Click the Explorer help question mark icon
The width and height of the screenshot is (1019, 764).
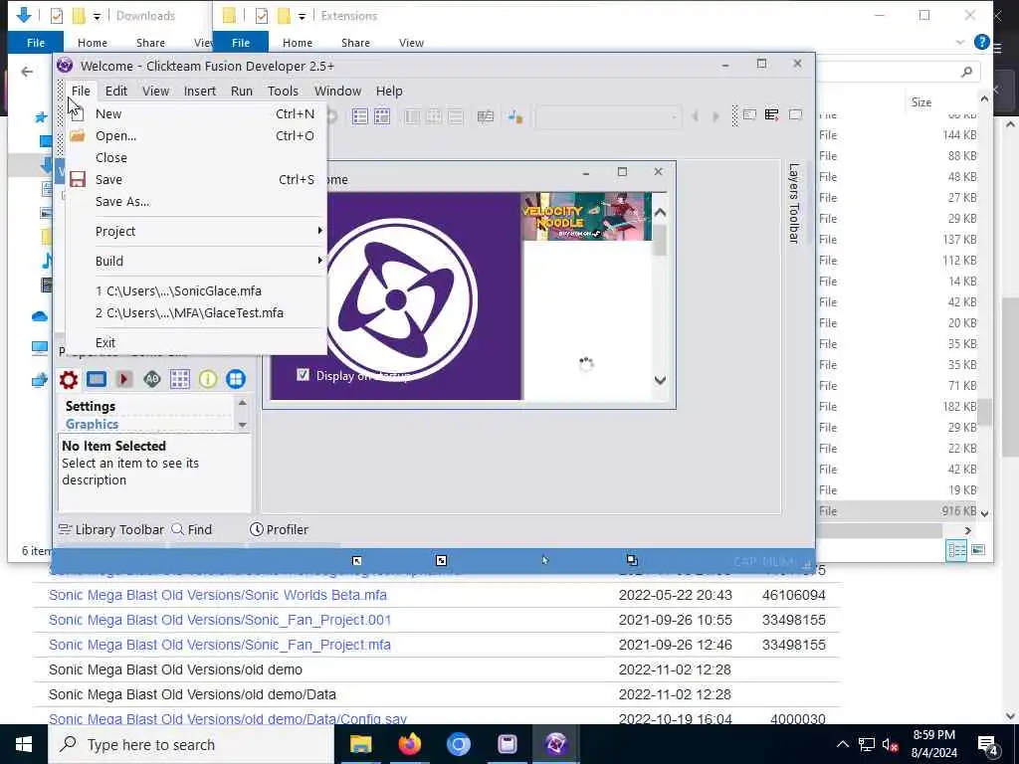coord(982,42)
